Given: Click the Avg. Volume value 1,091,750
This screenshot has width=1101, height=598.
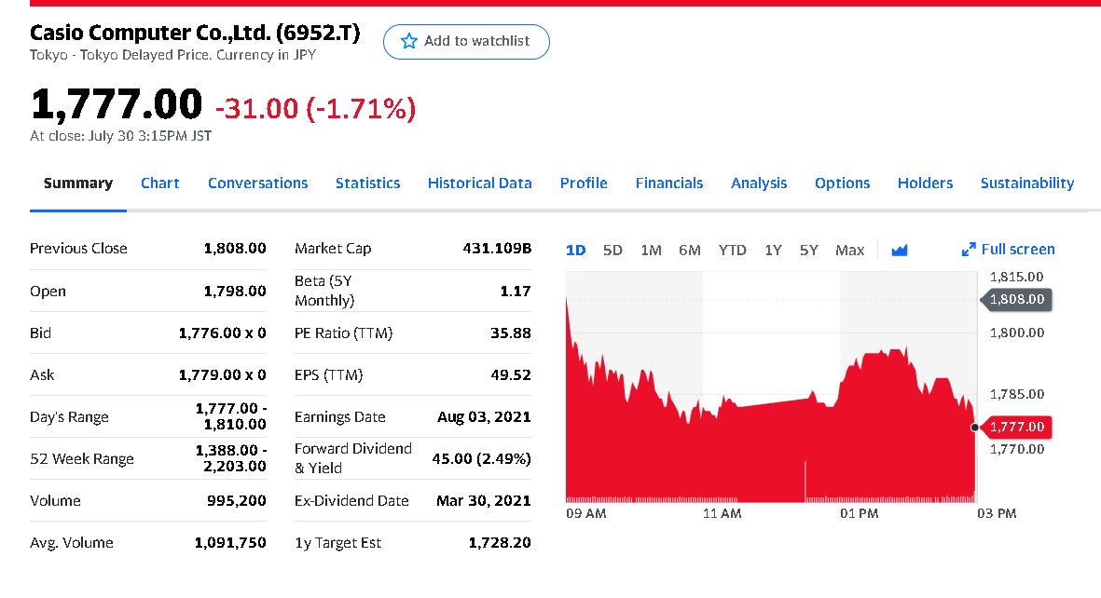Looking at the screenshot, I should point(230,542).
